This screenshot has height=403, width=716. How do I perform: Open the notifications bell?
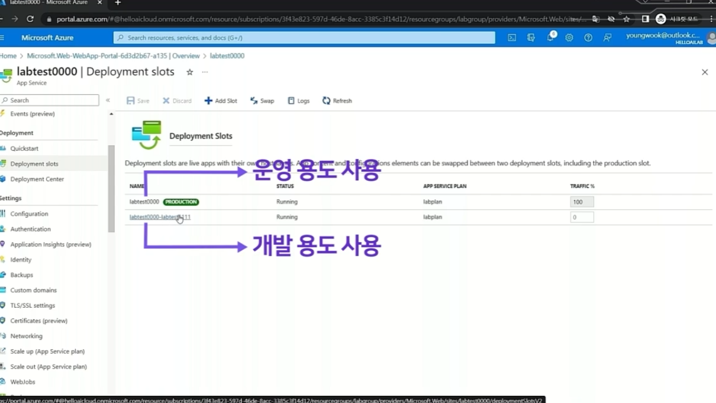[550, 37]
